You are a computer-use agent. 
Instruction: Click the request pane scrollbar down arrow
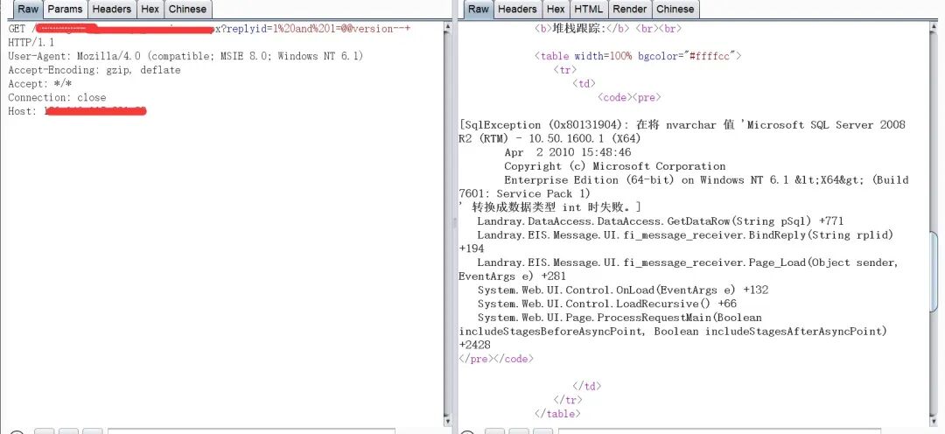[448, 421]
